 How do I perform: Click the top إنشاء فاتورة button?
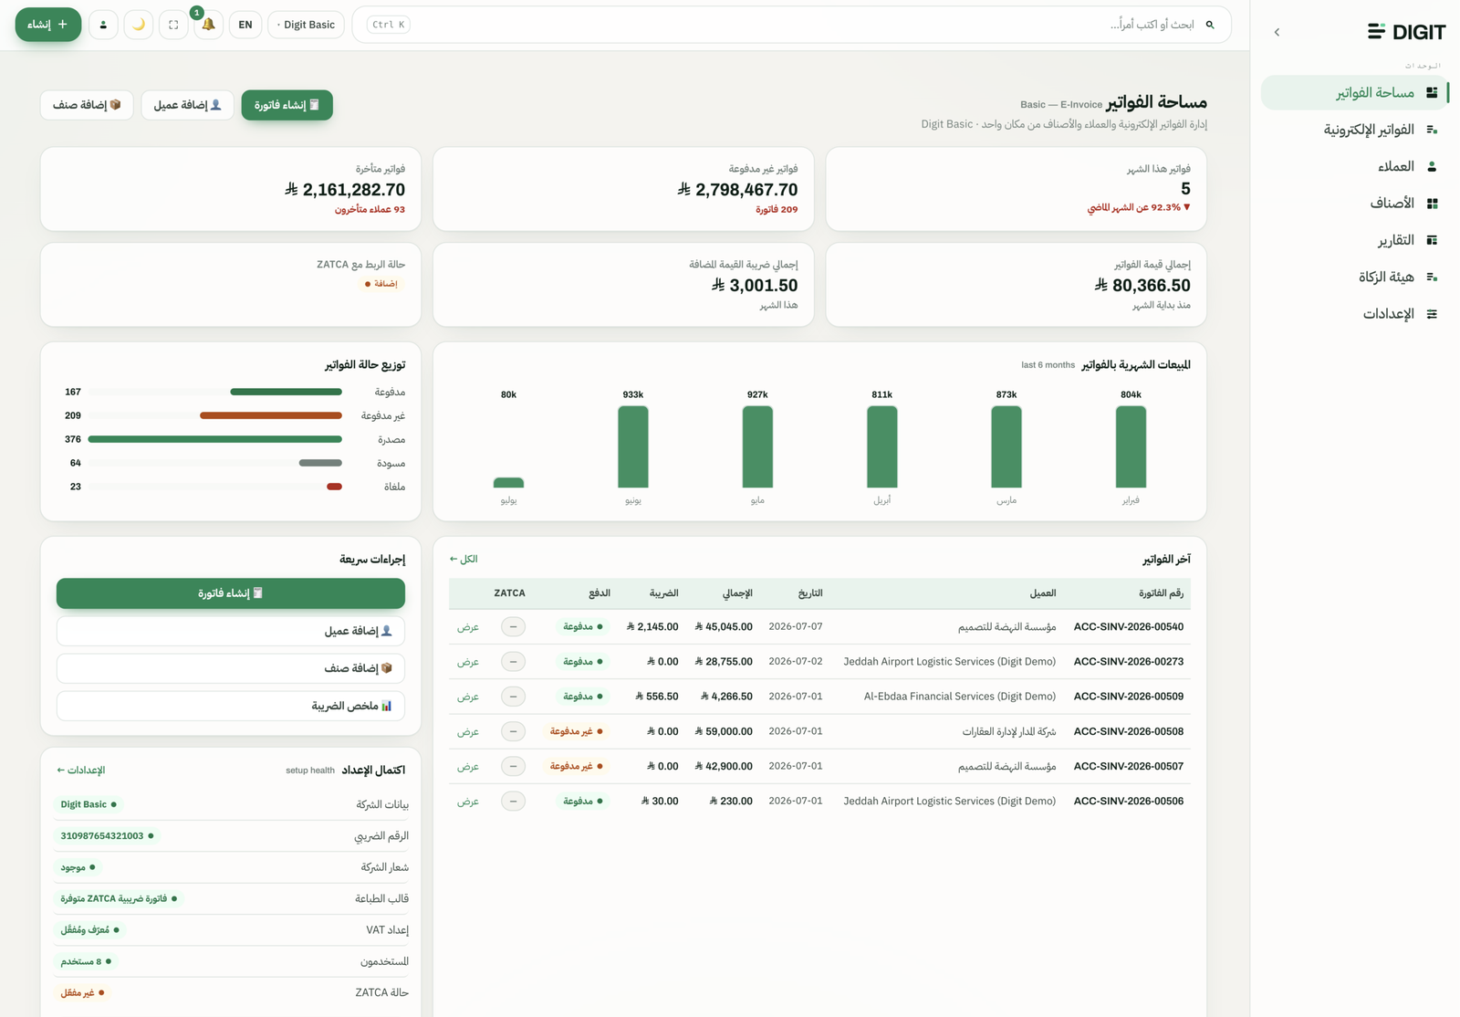point(287,105)
